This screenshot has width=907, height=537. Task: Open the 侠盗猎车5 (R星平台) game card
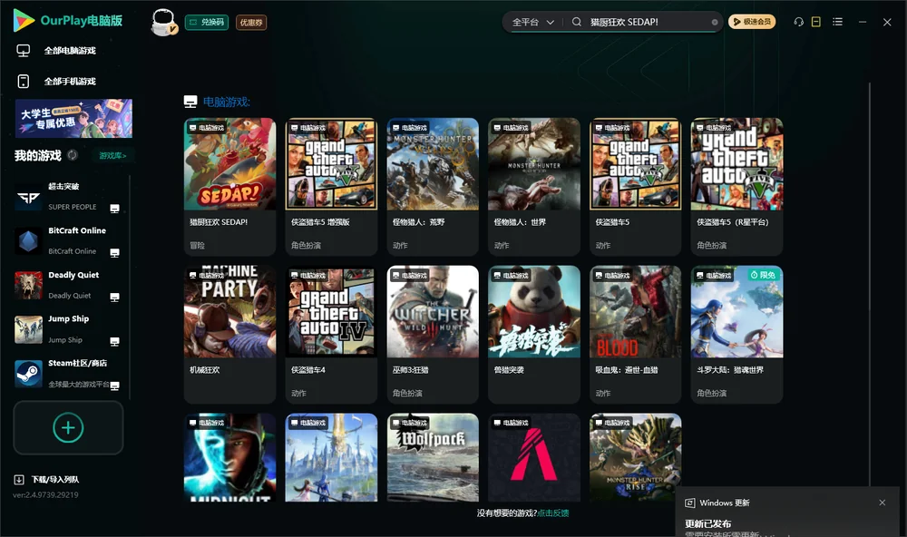pyautogui.click(x=736, y=186)
